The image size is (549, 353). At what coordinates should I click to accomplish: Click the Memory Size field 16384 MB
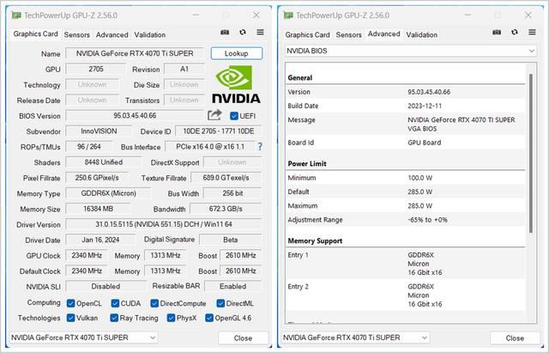(98, 209)
